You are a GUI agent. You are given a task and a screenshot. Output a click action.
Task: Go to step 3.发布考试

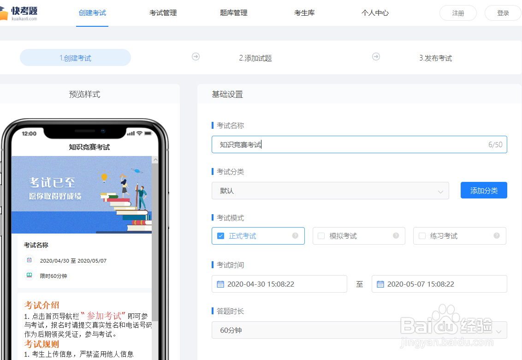point(435,58)
